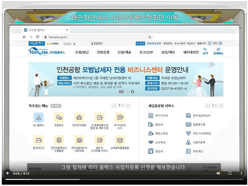
Task: Open the 조회/발급 menu
Action: (82, 52)
